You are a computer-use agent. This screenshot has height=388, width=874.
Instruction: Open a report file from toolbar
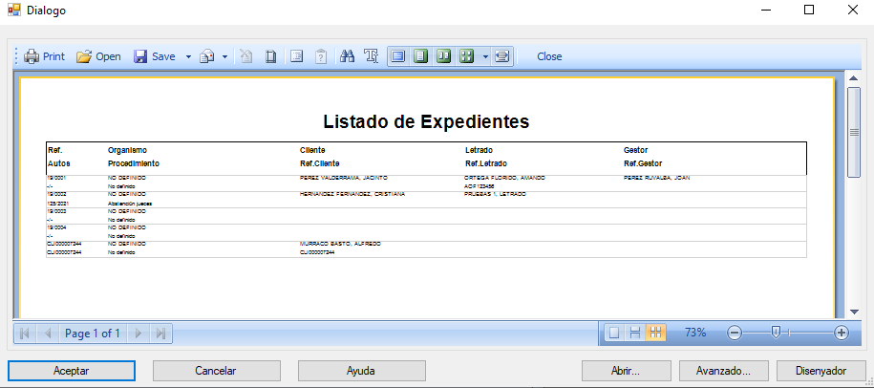pos(97,56)
